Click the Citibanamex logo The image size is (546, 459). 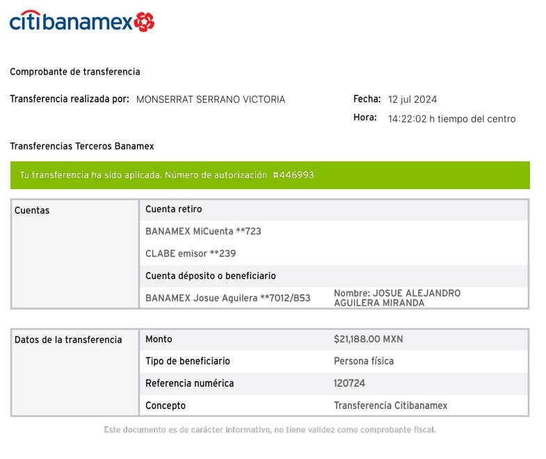82,21
